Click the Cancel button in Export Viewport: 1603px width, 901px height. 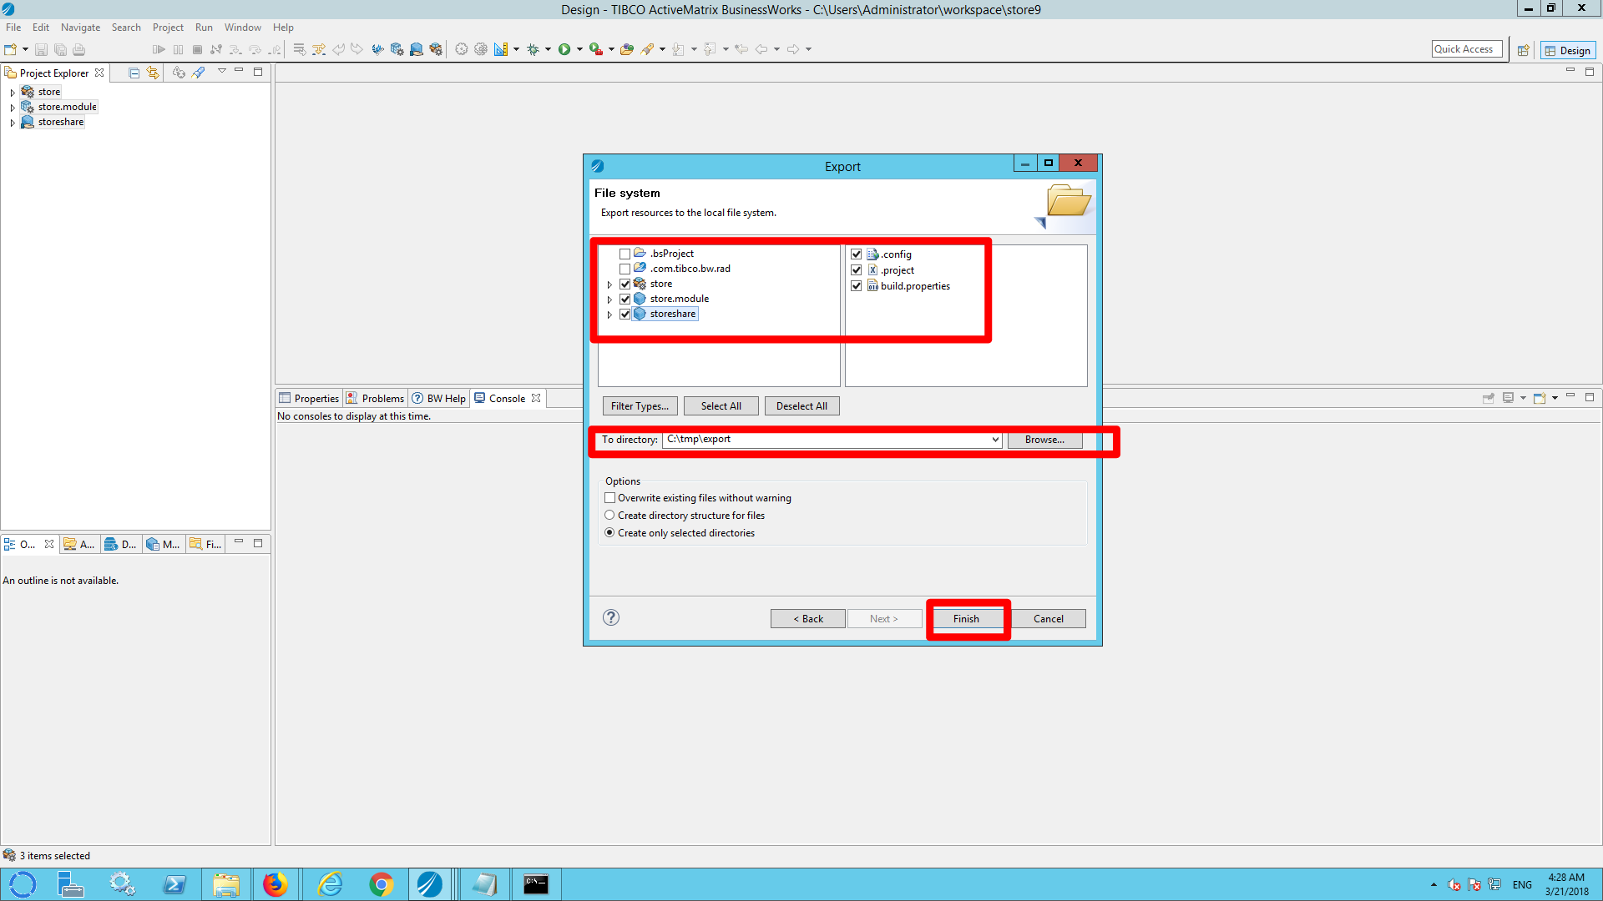[1048, 618]
